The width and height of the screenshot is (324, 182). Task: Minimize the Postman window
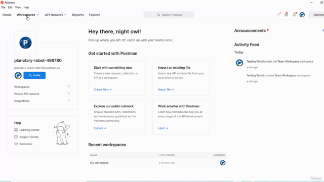[311, 3]
